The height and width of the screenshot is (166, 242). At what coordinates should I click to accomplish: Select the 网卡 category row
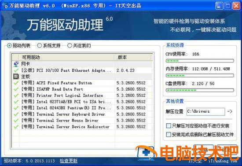(x=82, y=64)
